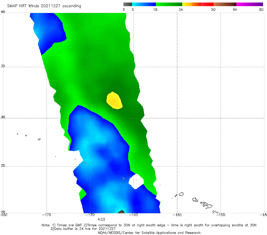This screenshot has height=235, width=267.
Task: Click the color bar label 5
Action: (133, 10)
